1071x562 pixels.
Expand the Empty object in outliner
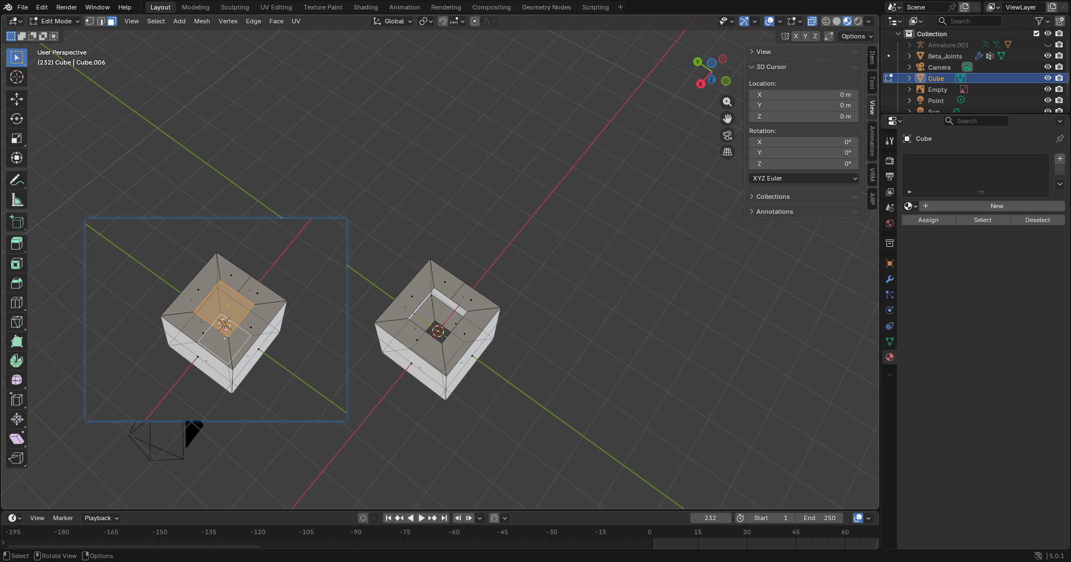pos(909,89)
